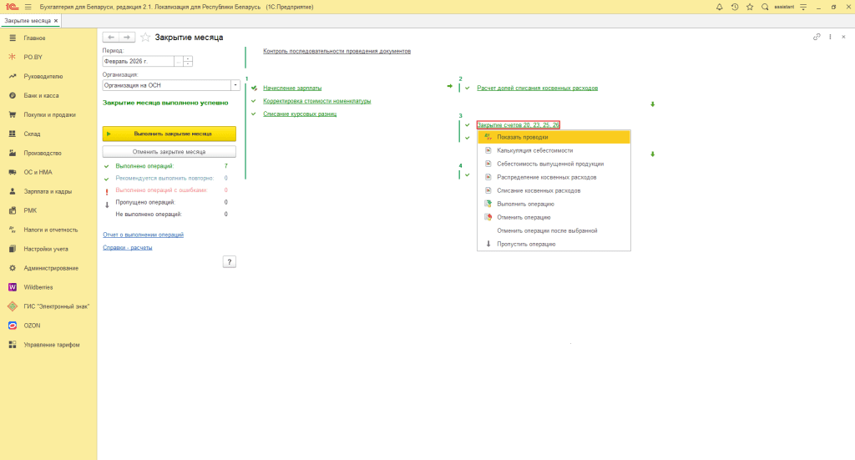This screenshot has width=855, height=460.
Task: Select Калькуляция себестоимости menu item
Action: (534, 150)
